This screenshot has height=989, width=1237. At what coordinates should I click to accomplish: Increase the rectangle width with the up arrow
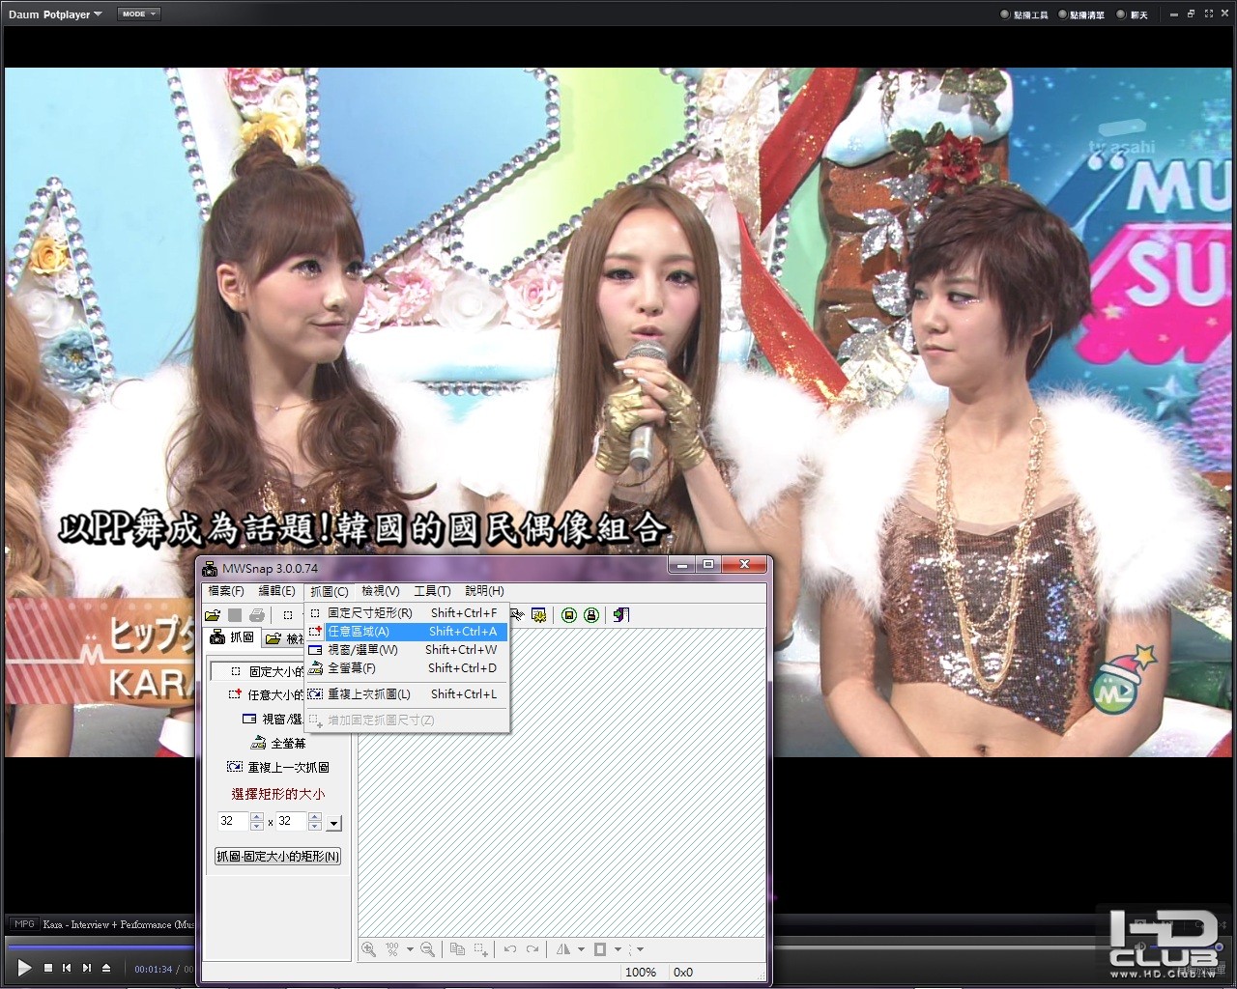(256, 817)
